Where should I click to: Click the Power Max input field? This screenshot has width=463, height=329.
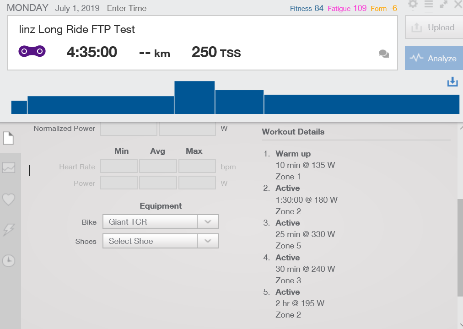pyautogui.click(x=197, y=183)
